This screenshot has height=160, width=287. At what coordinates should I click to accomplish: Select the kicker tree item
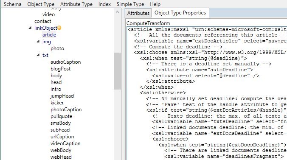point(57,103)
